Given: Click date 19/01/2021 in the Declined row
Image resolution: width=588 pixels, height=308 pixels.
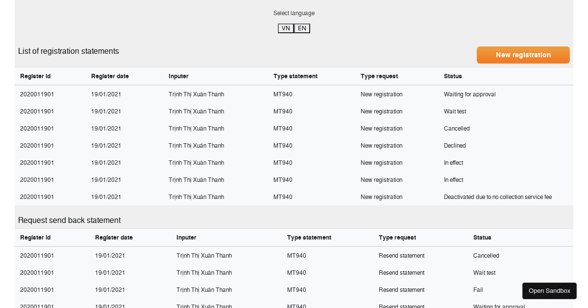Looking at the screenshot, I should (x=106, y=146).
